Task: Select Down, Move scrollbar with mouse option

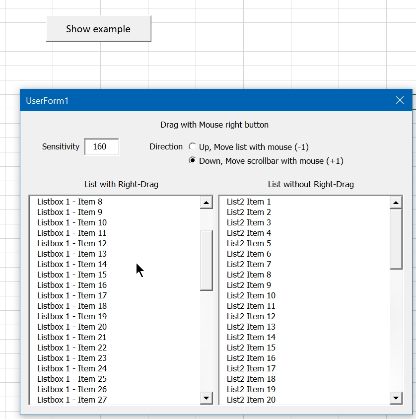Action: 193,161
